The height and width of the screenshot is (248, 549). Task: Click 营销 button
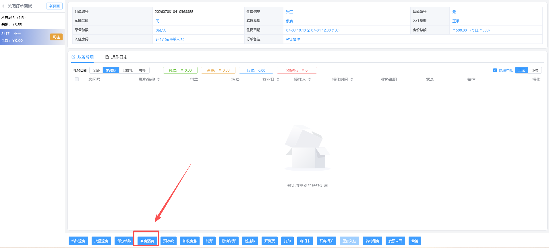point(415,241)
